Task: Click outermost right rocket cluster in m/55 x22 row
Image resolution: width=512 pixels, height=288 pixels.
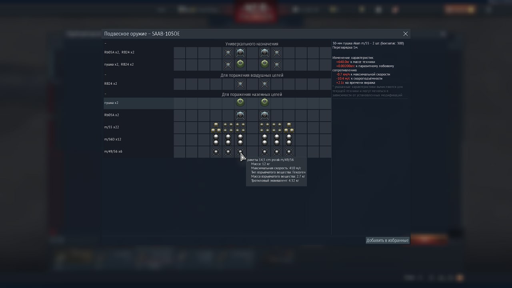Action: click(289, 128)
